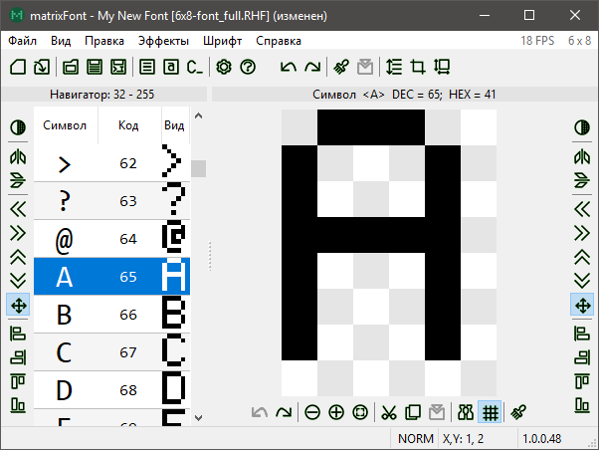Shift glyph down in the right sidebar
The height and width of the screenshot is (450, 599).
[x=582, y=281]
